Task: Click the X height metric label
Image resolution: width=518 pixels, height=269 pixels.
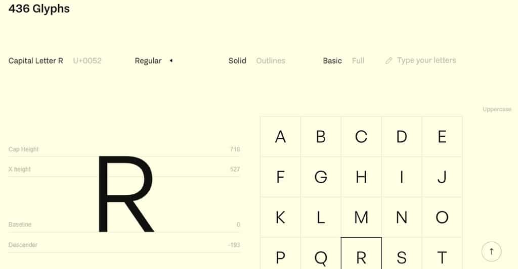Action: click(20, 169)
